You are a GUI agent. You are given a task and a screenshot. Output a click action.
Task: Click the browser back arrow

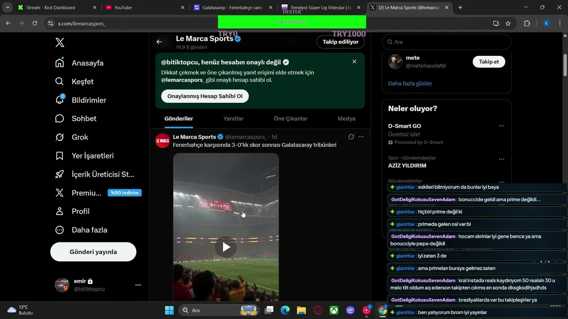8,23
